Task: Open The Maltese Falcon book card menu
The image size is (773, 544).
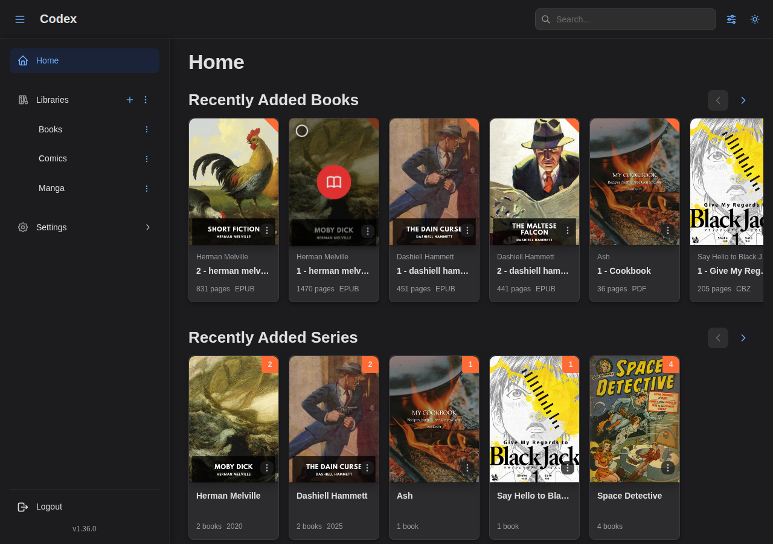Action: pos(568,230)
